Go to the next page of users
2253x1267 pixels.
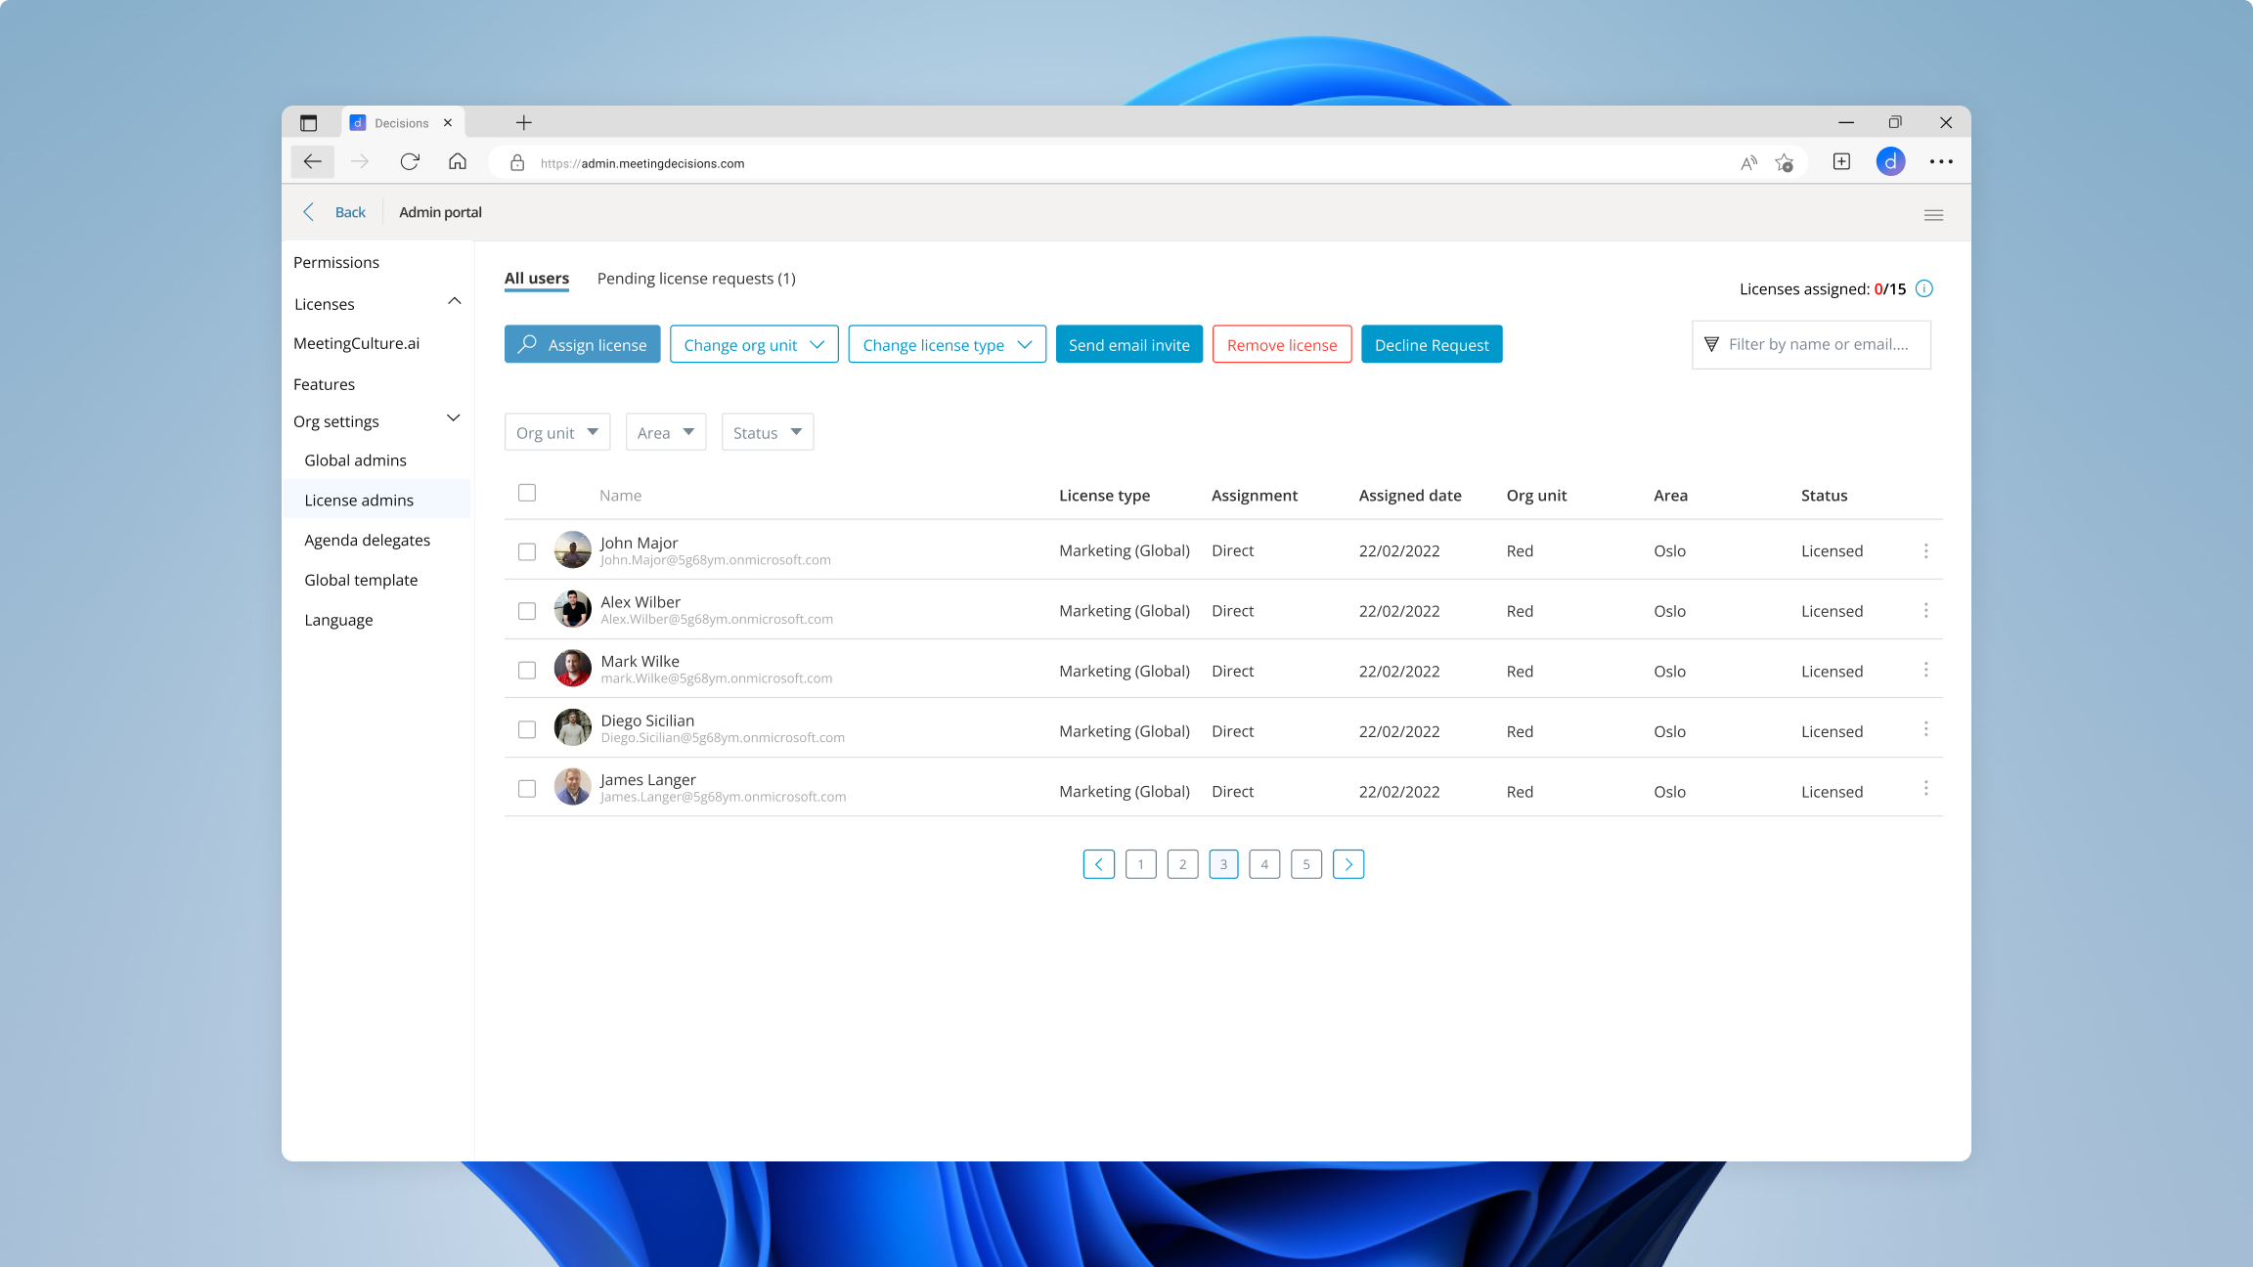tap(1348, 863)
